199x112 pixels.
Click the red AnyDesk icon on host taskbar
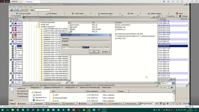coord(104,110)
